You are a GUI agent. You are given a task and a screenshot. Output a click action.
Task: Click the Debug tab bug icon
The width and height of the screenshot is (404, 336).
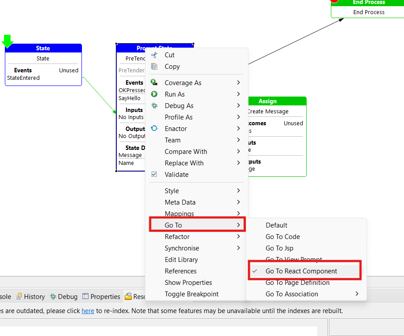53,297
